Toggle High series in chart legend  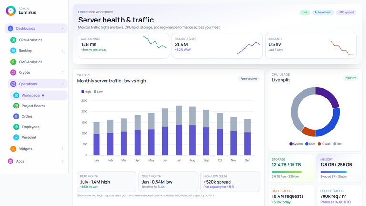tap(86, 92)
